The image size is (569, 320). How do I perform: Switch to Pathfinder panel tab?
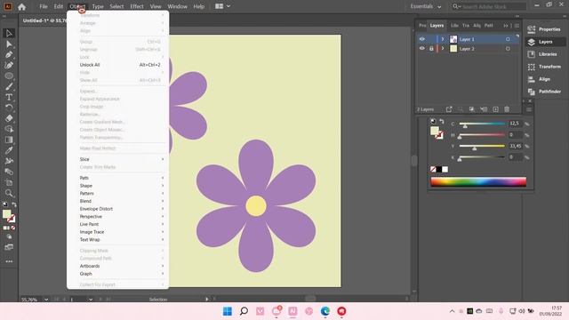pyautogui.click(x=489, y=26)
